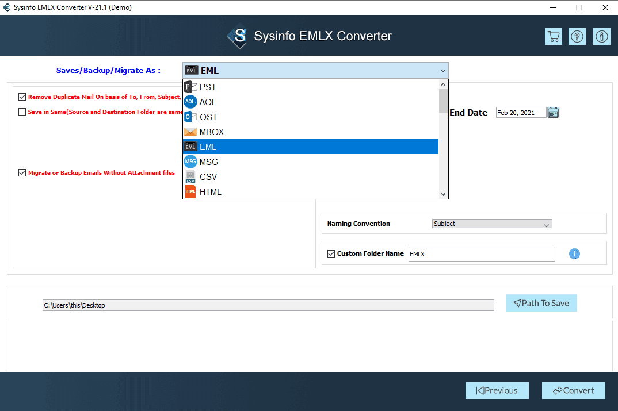The width and height of the screenshot is (618, 411).
Task: Pick CSV from the format list
Action: click(x=311, y=177)
